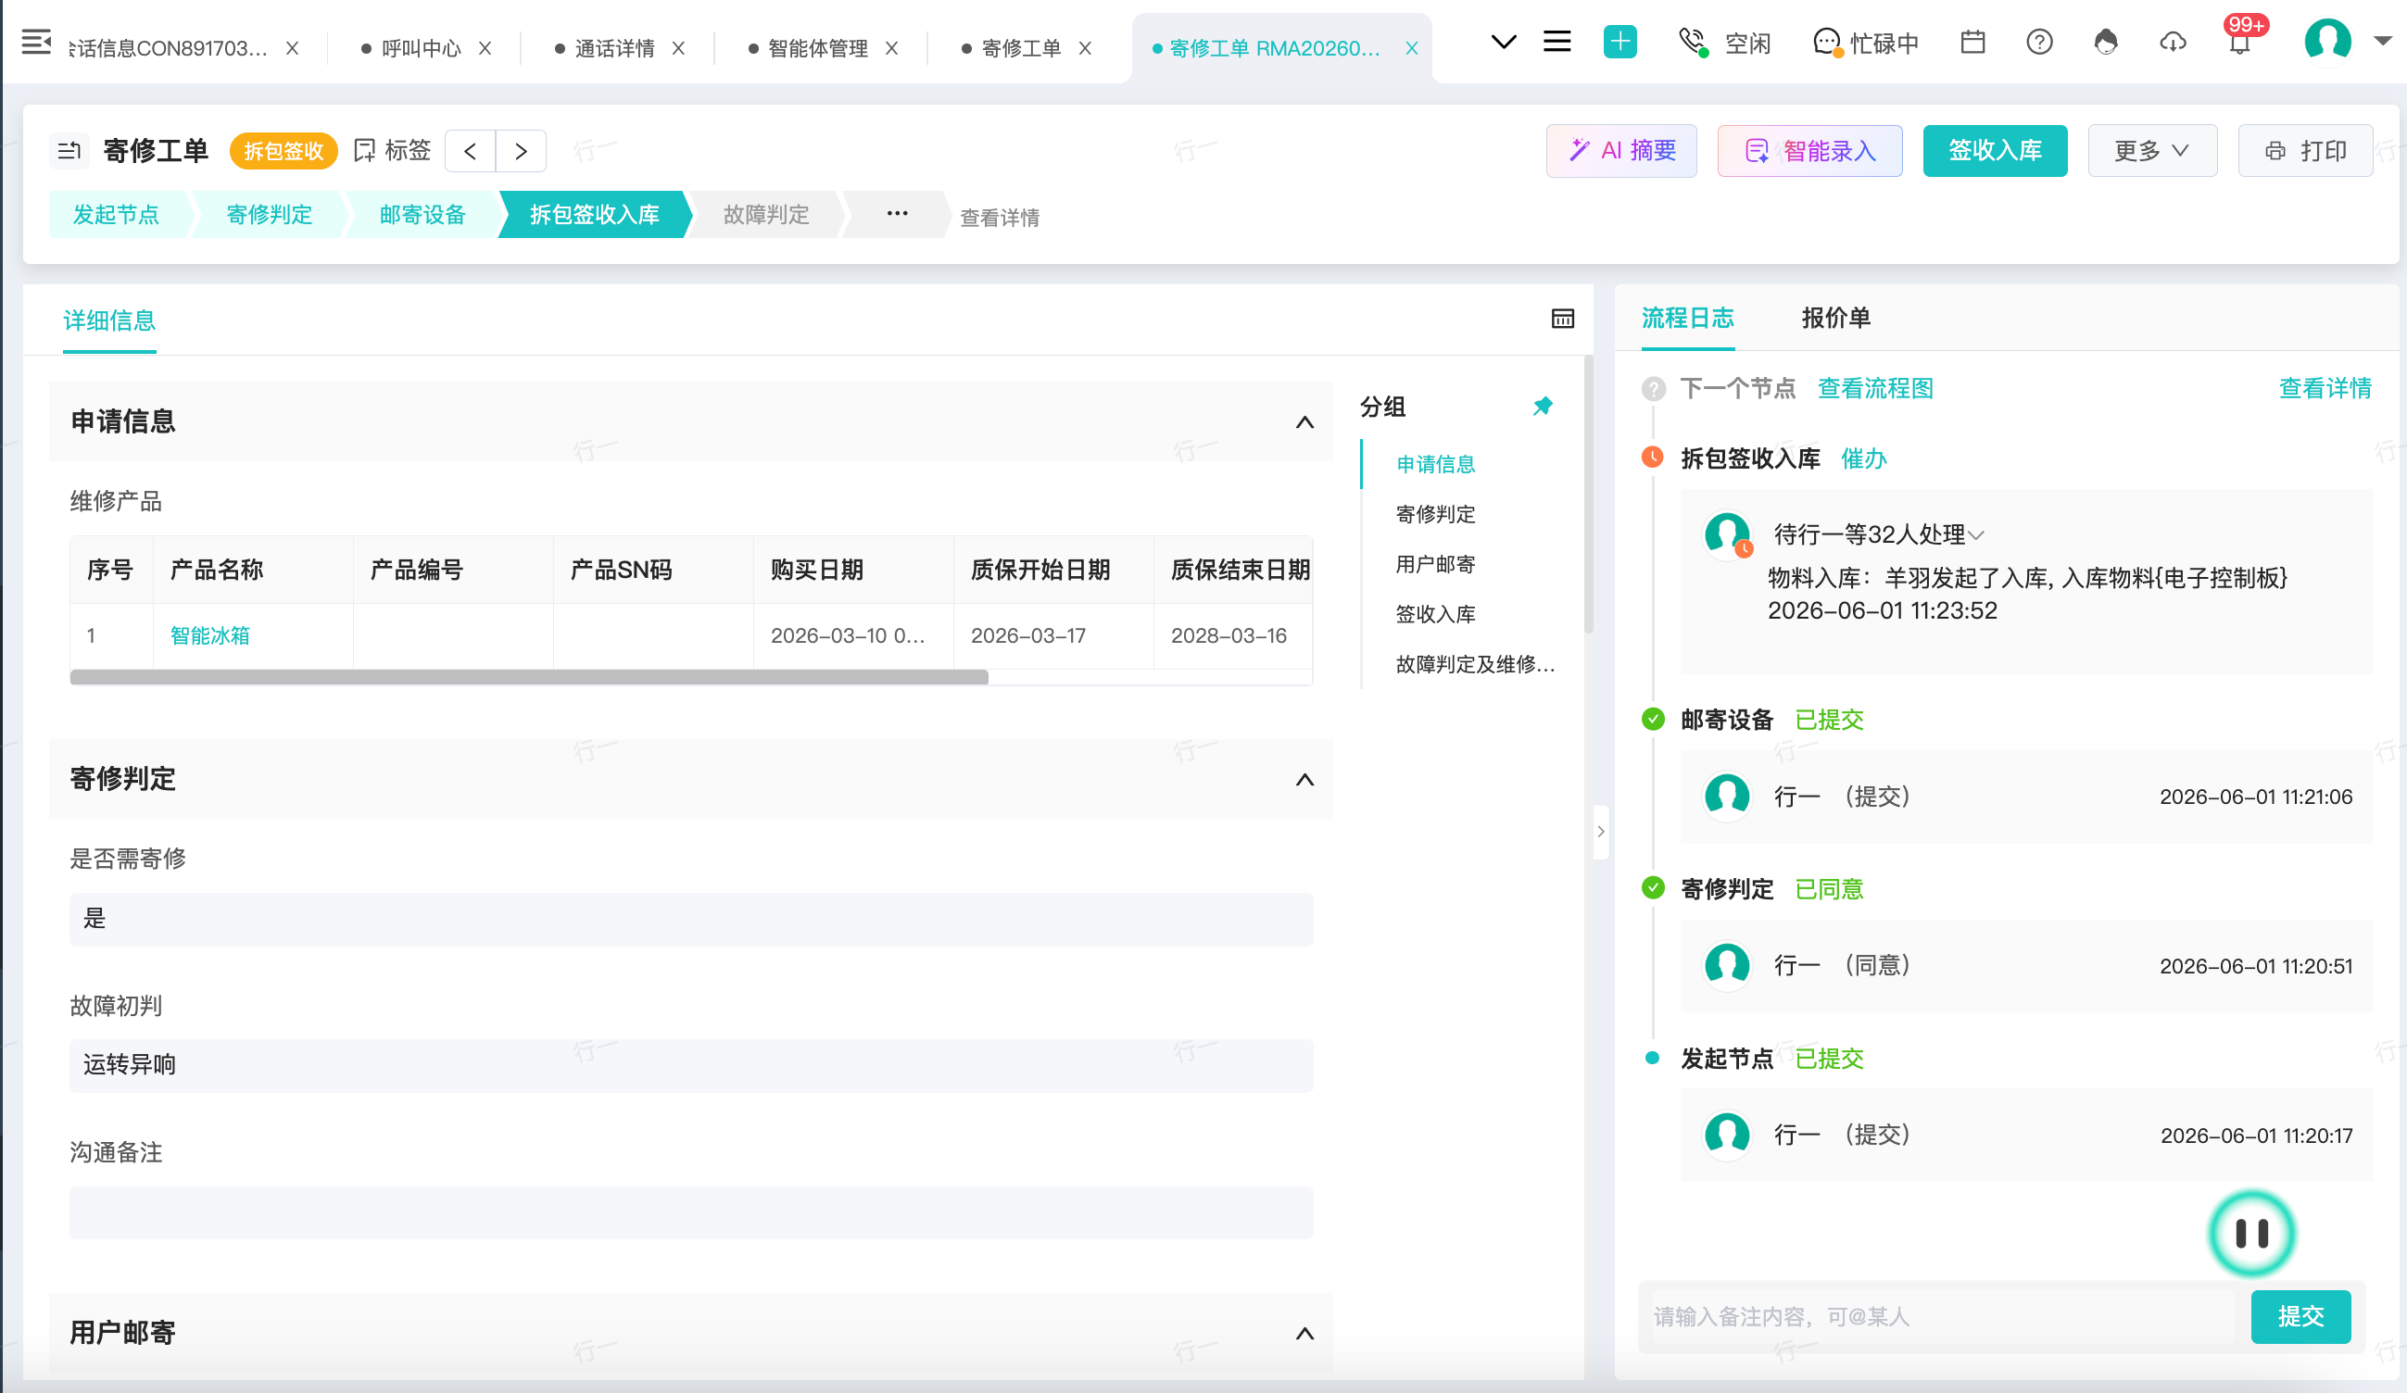2407x1393 pixels.
Task: Collapse 申请信息 section
Action: coord(1304,422)
